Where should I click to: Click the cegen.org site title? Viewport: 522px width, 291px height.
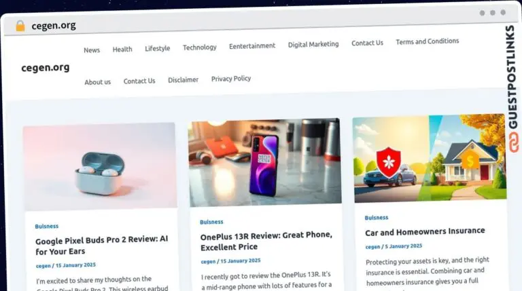tap(46, 68)
